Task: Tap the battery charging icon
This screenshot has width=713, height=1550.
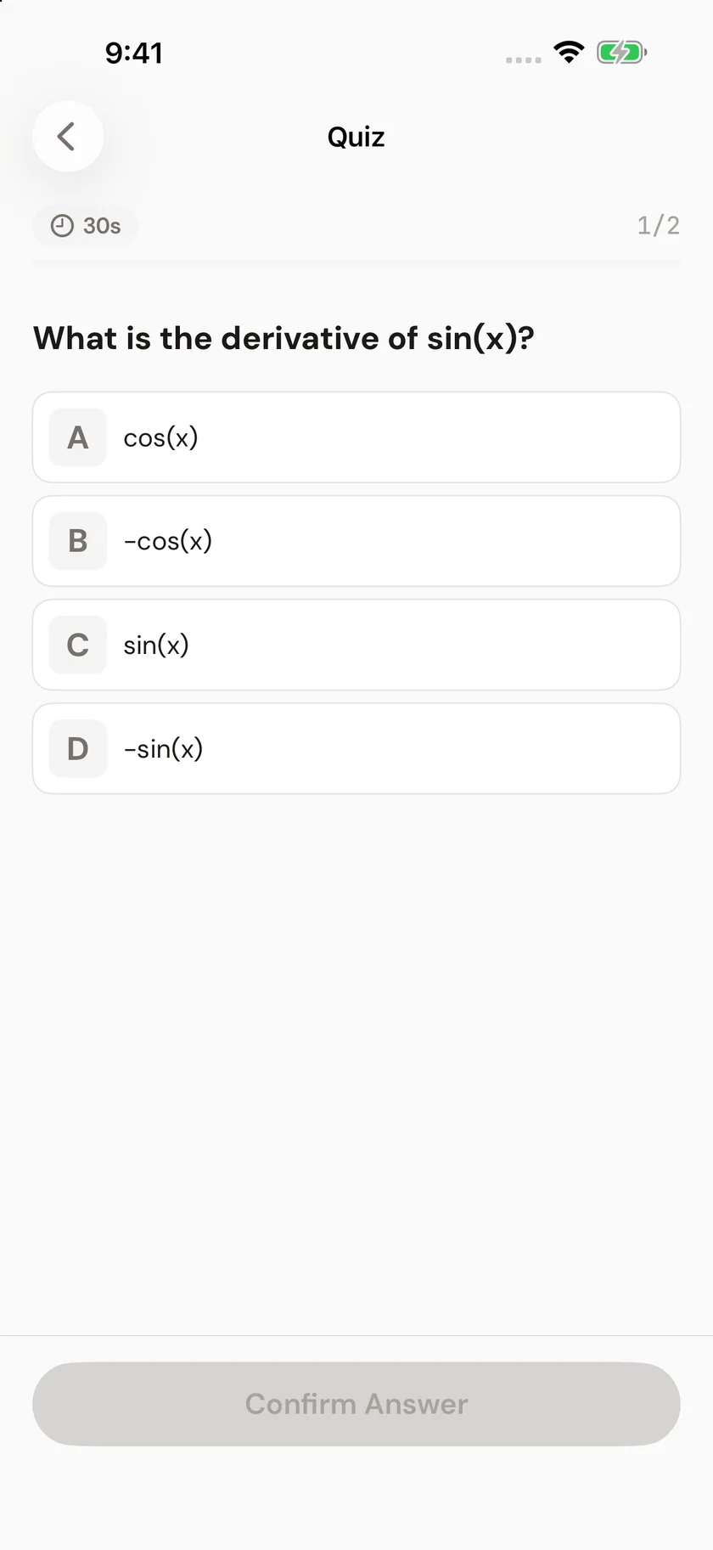Action: click(x=622, y=53)
